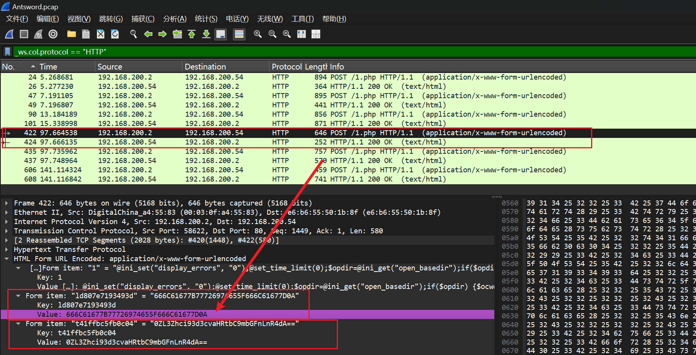Viewport: 696px width, 355px height.
Task: Expand the Frame 422 tree node
Action: coord(7,203)
